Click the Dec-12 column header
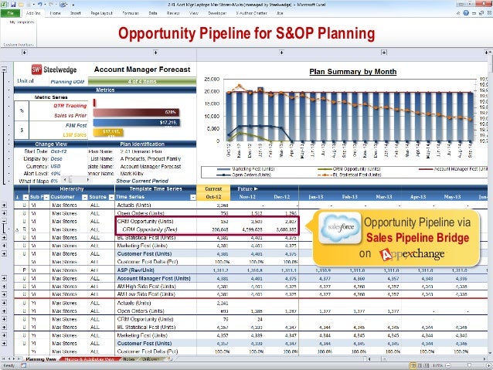This screenshot has width=493, height=370. (282, 197)
